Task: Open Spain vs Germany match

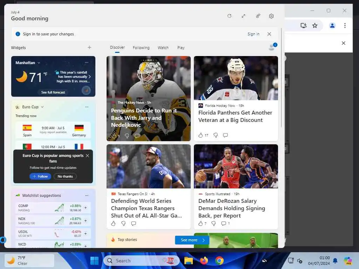Action: pyautogui.click(x=53, y=130)
